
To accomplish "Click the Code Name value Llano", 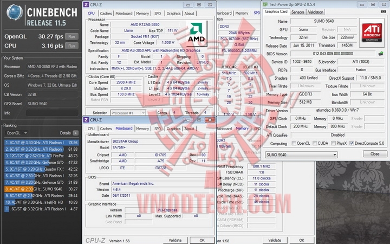I will (x=128, y=30).
